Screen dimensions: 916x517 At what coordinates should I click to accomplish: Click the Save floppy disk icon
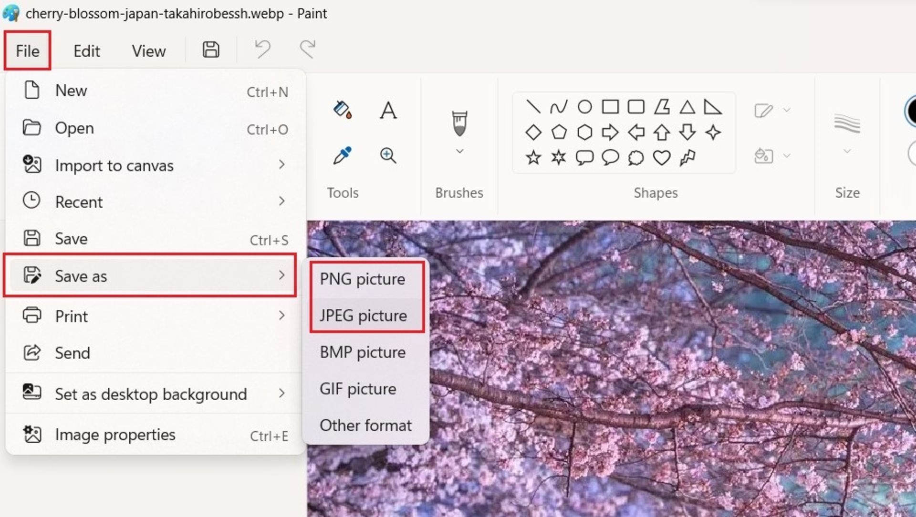(211, 50)
